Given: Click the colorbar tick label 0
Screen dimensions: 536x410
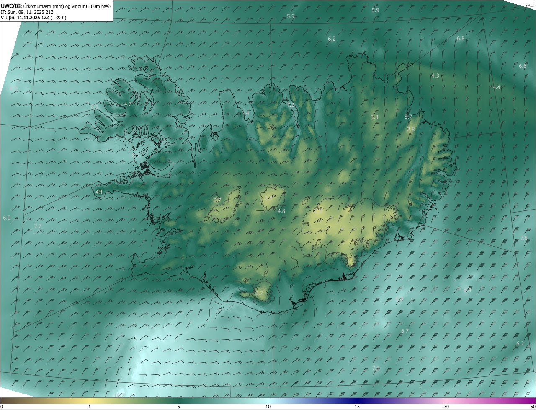Looking at the screenshot, I should 2,407.
